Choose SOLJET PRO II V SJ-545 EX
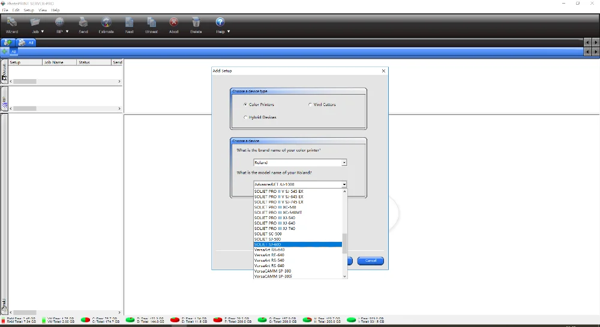600x327 pixels. point(298,192)
